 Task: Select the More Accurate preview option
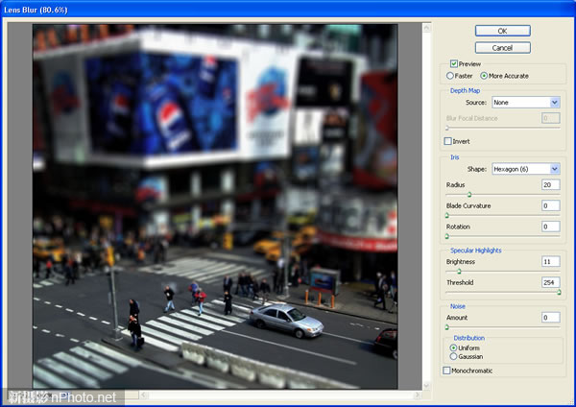pos(484,76)
